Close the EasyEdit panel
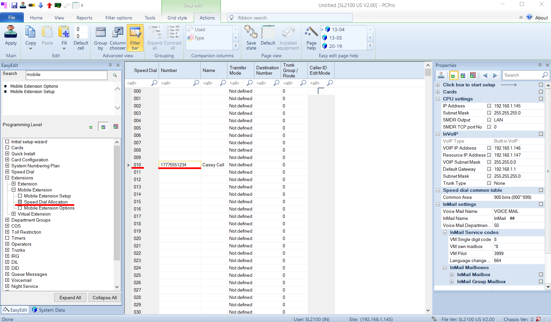 coord(118,65)
